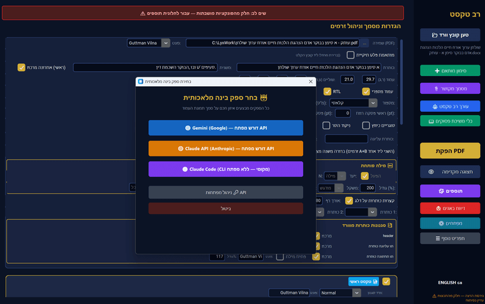Click the dialog title bar app icon
Screen dimensions: 485x304
pos(141,81)
